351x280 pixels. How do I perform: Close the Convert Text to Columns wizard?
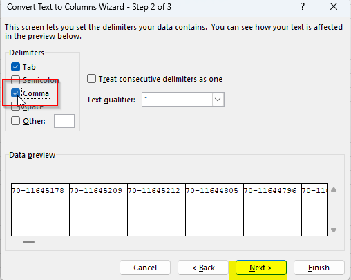point(334,7)
